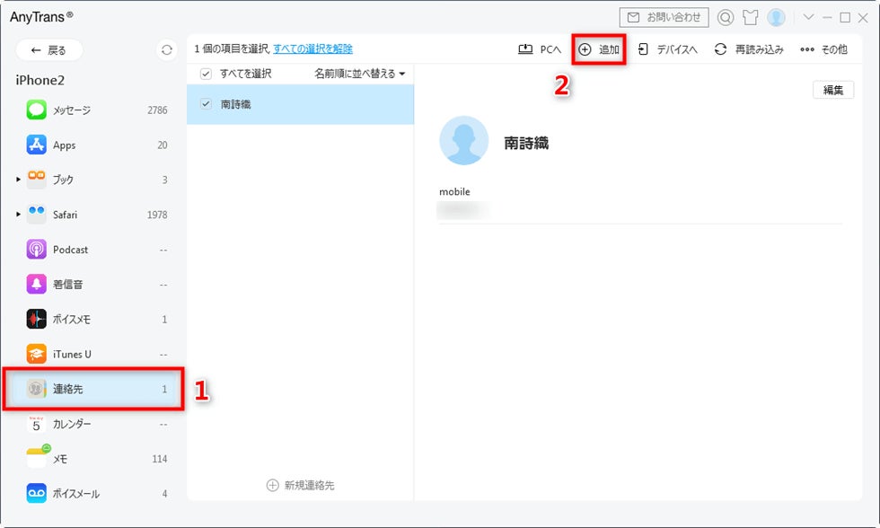Open the 着信音 ringtone bell icon

coord(37,284)
